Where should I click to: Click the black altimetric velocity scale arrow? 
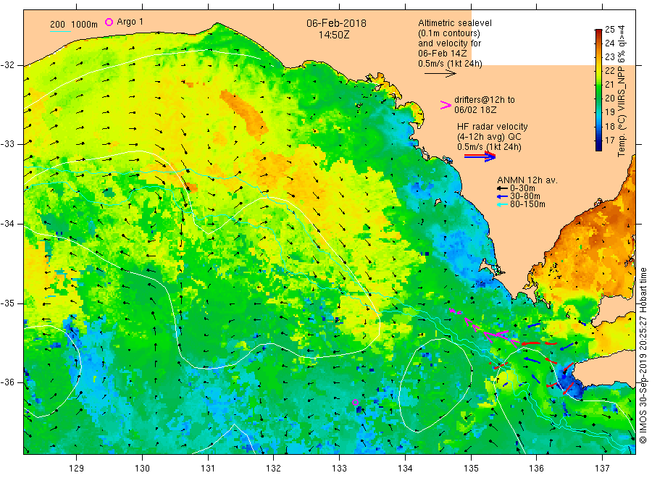tap(440, 74)
